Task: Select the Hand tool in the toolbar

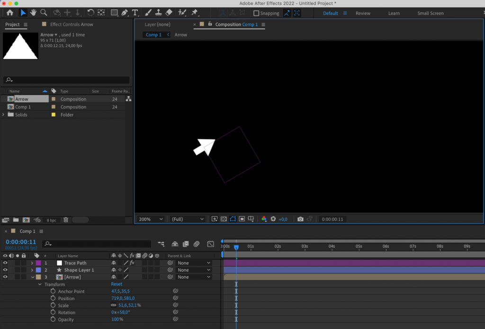Action: point(33,13)
